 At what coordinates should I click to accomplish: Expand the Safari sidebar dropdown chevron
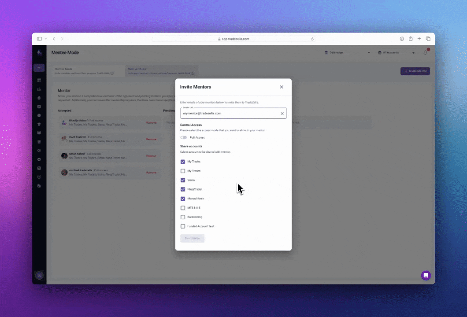click(x=45, y=39)
